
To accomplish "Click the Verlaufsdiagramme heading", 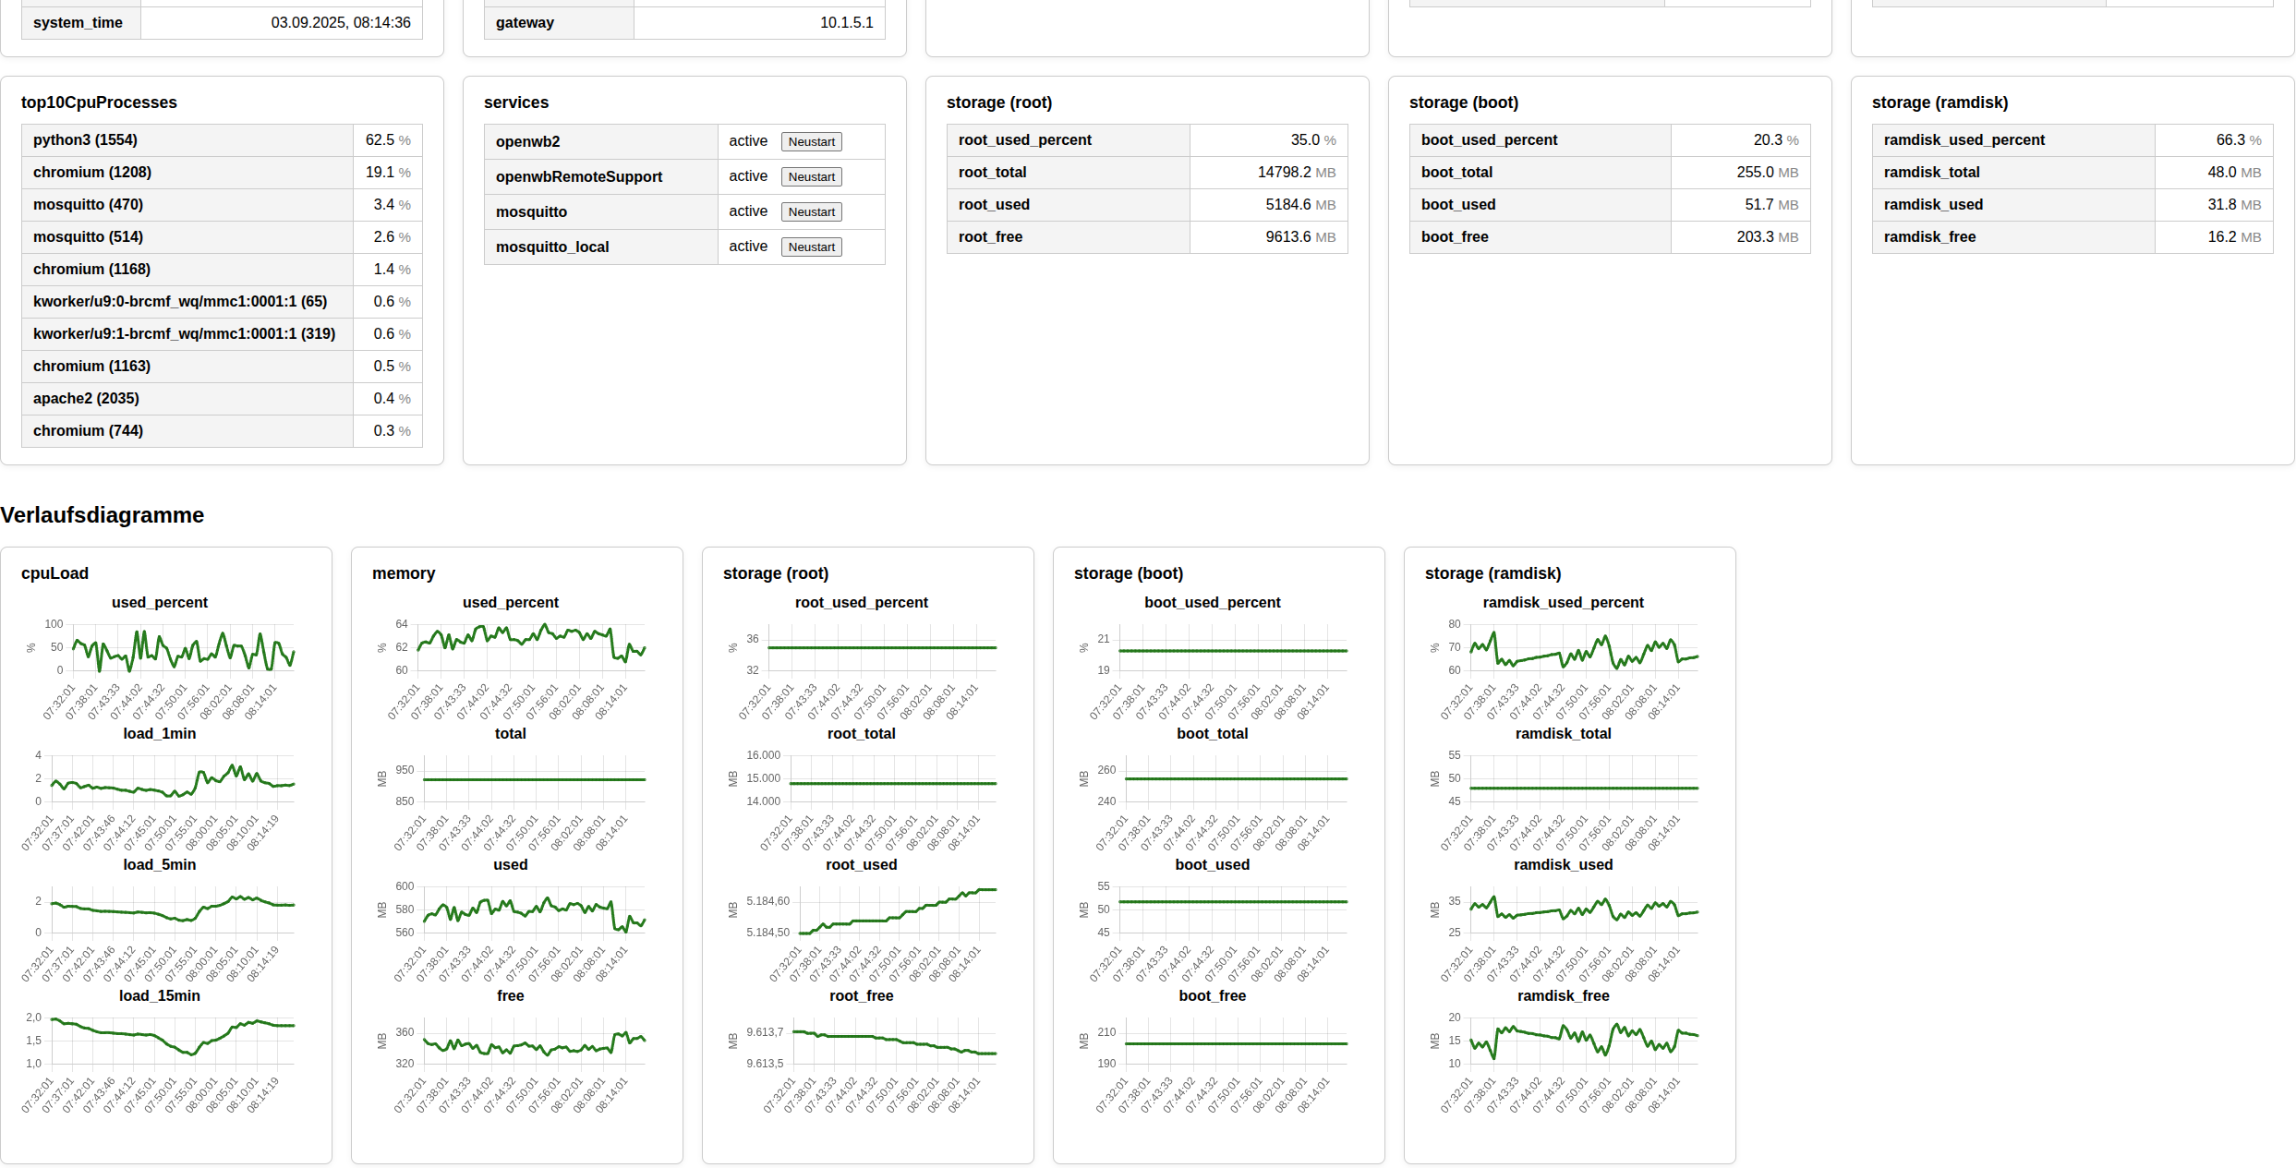I will click(x=103, y=515).
